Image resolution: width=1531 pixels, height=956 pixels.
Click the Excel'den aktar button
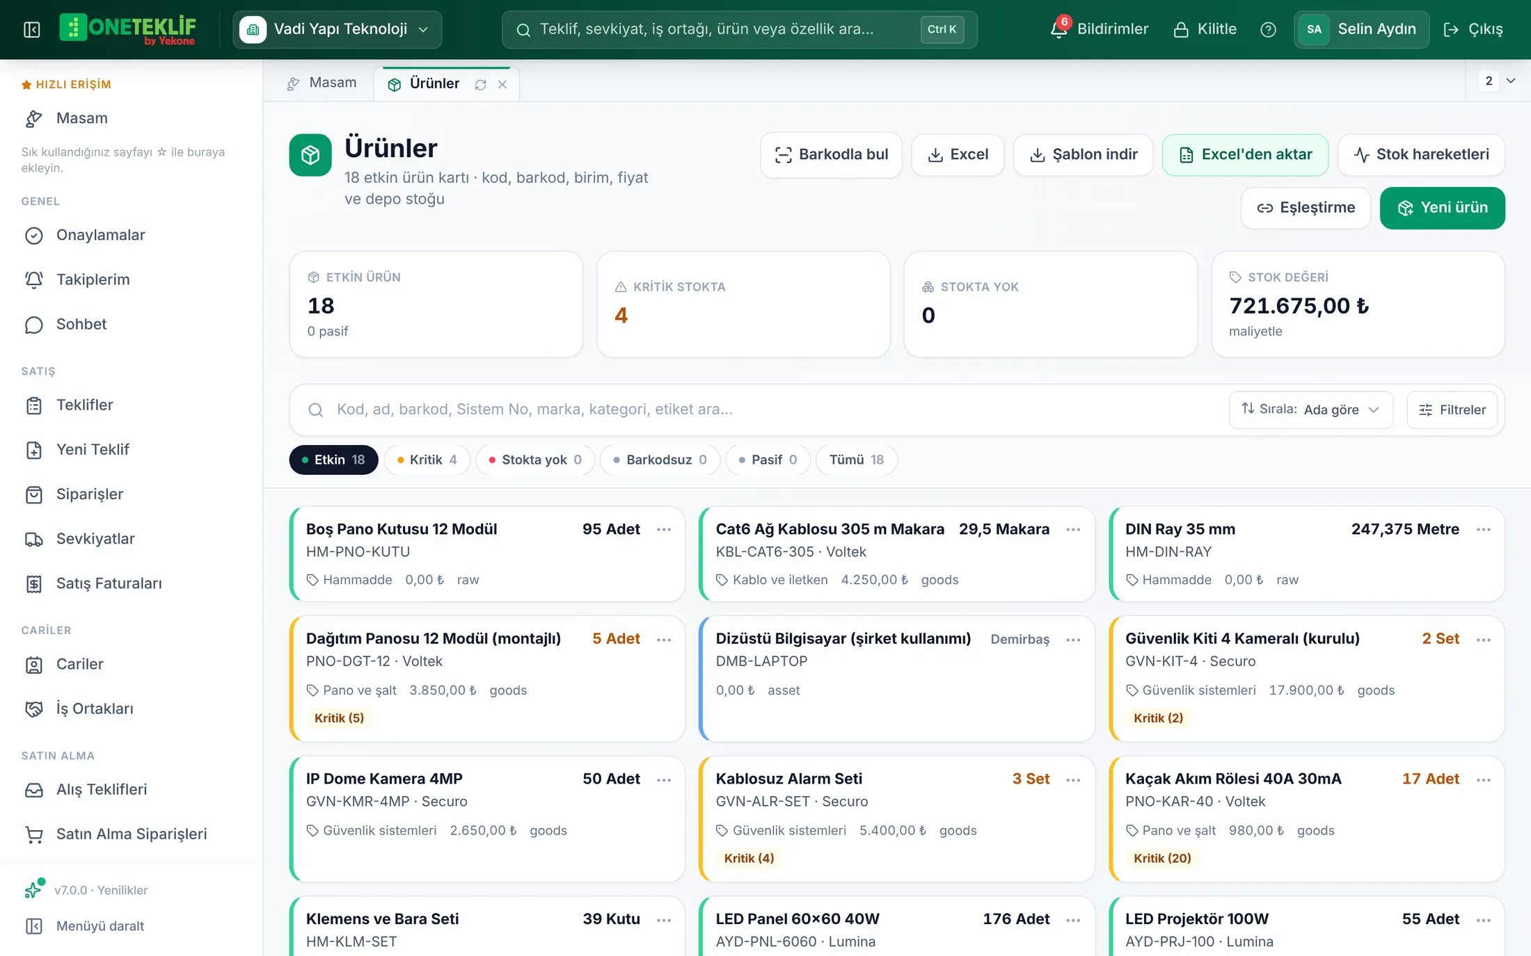click(1245, 154)
